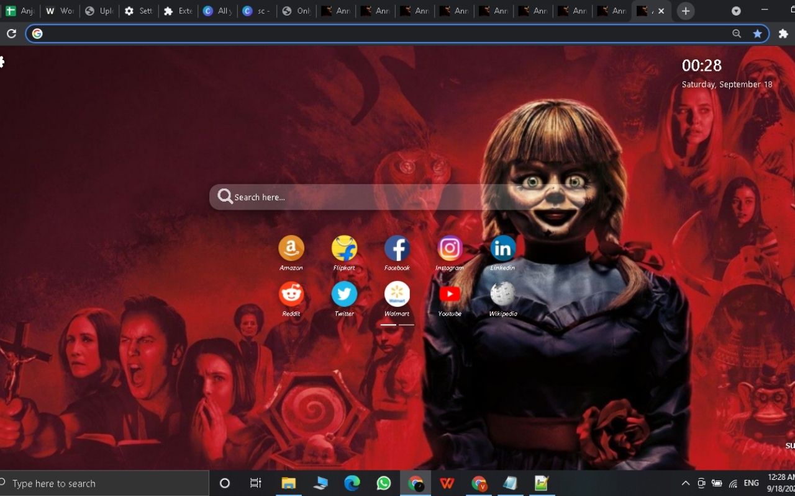
Task: Open the Instagram shortcut icon
Action: click(x=450, y=248)
